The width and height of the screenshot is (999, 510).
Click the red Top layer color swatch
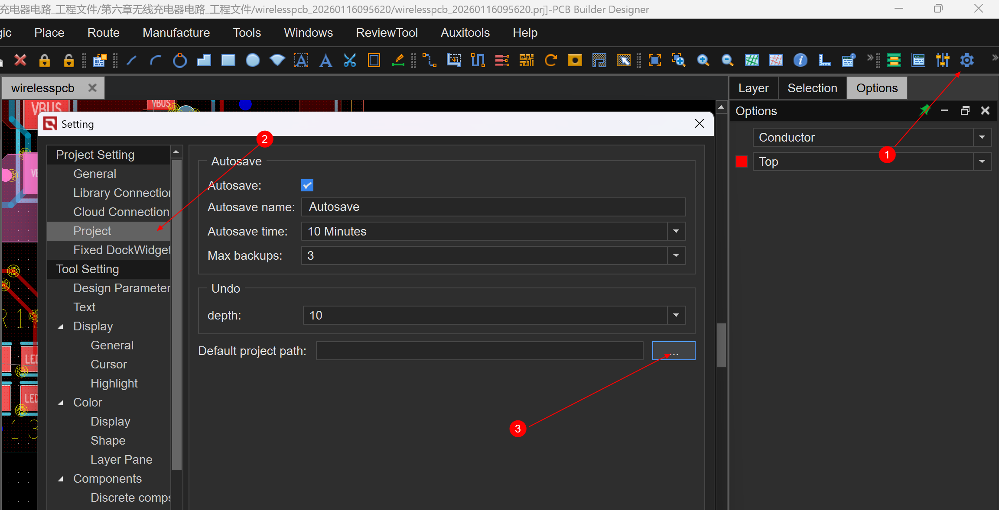(x=742, y=161)
